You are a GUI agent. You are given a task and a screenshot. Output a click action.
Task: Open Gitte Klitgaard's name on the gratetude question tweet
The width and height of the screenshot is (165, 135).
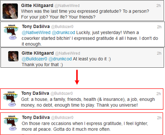pos(36,6)
